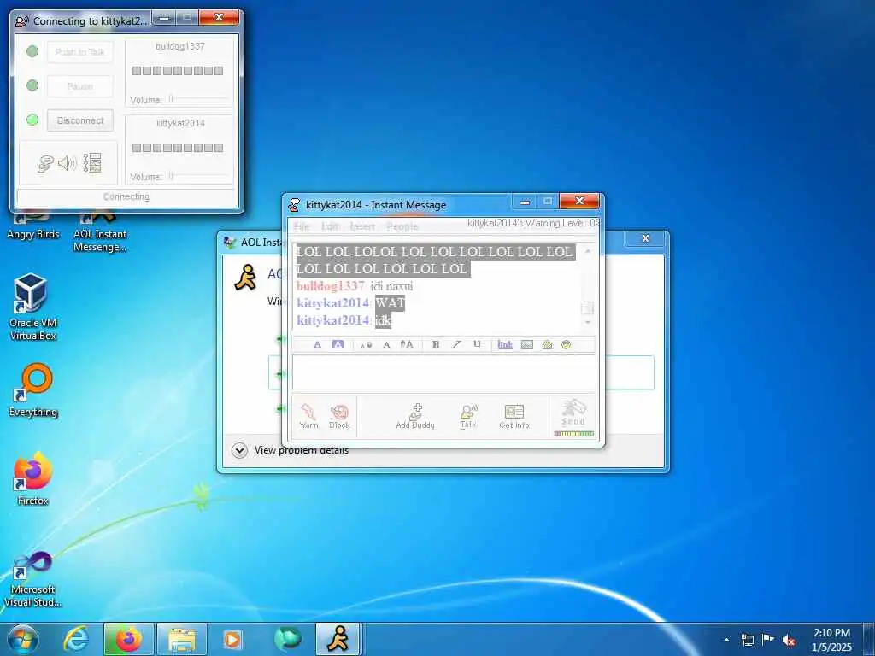Open the clock showing 2:10 PM
875x656 pixels.
(831, 640)
